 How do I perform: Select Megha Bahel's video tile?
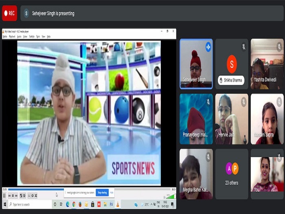[196, 174]
